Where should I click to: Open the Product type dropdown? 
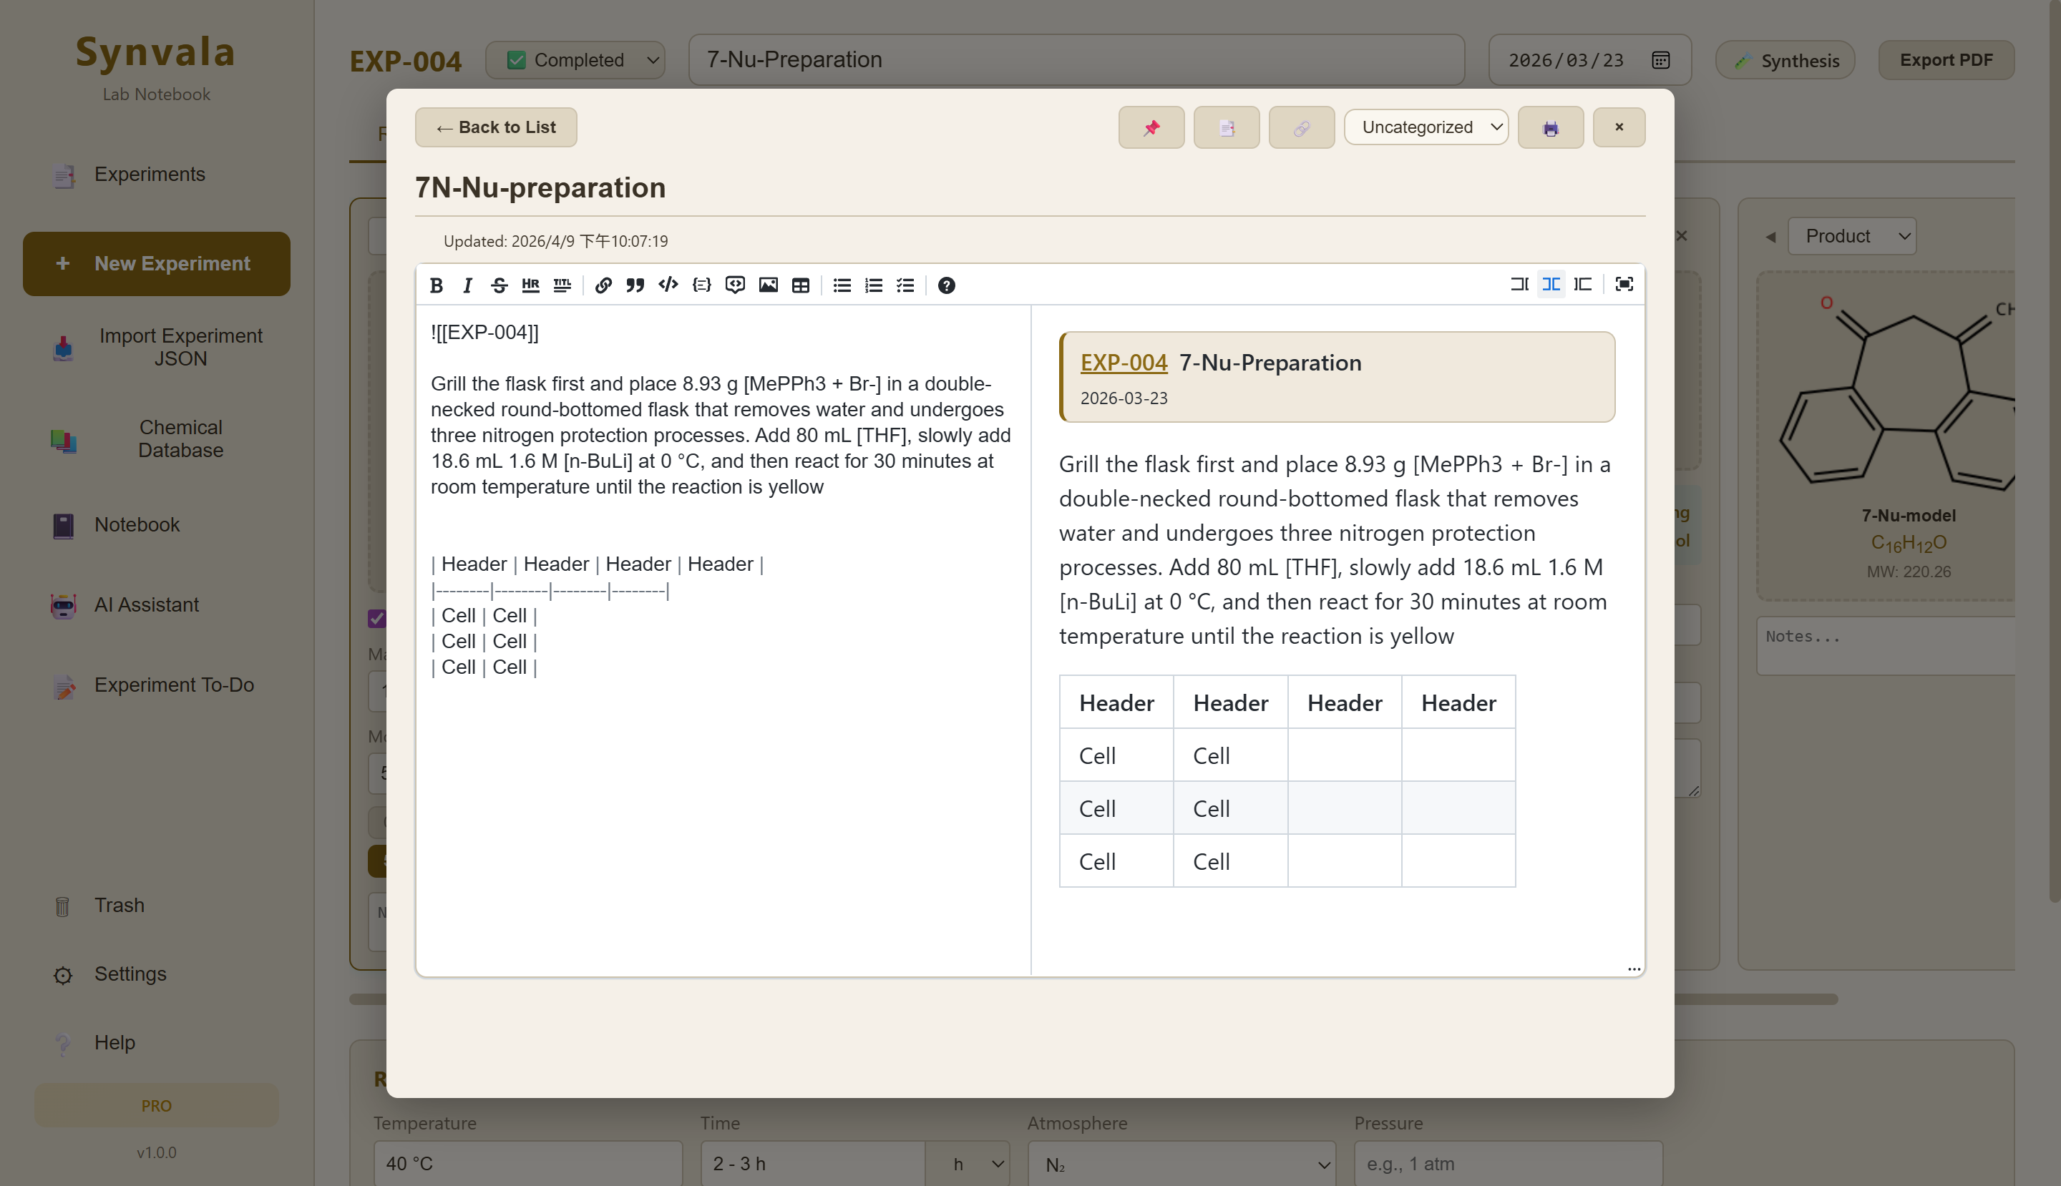(x=1851, y=236)
